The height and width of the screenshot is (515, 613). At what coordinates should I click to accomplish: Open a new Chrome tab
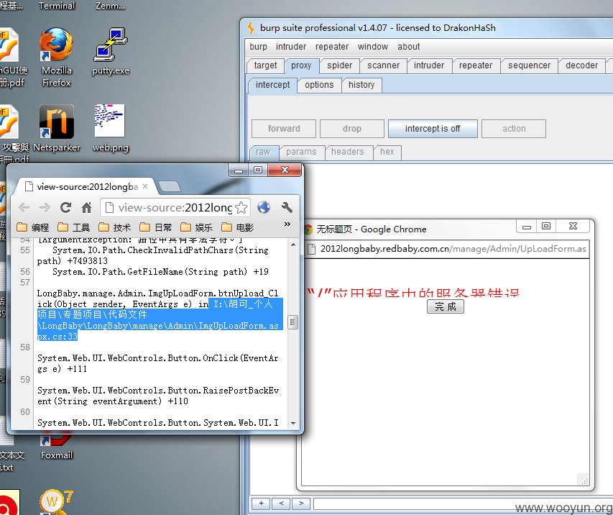[170, 187]
